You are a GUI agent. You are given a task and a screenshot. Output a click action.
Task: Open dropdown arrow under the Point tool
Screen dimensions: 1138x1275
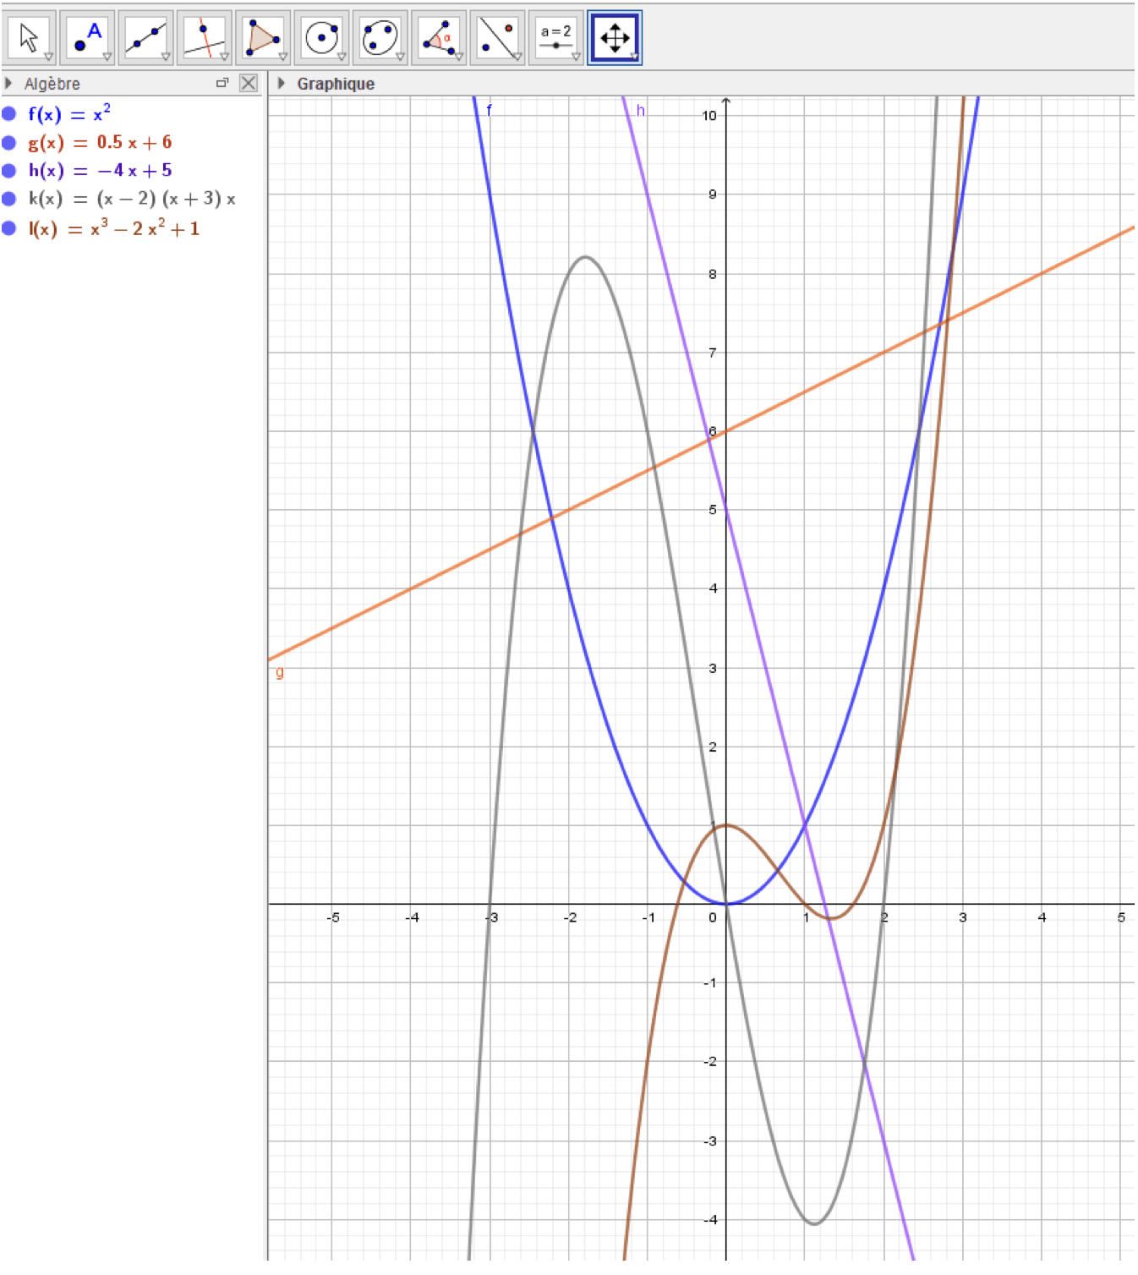coord(107,57)
